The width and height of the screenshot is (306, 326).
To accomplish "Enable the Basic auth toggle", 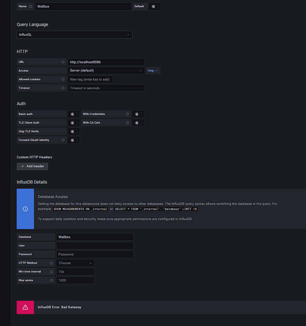I will (x=74, y=114).
